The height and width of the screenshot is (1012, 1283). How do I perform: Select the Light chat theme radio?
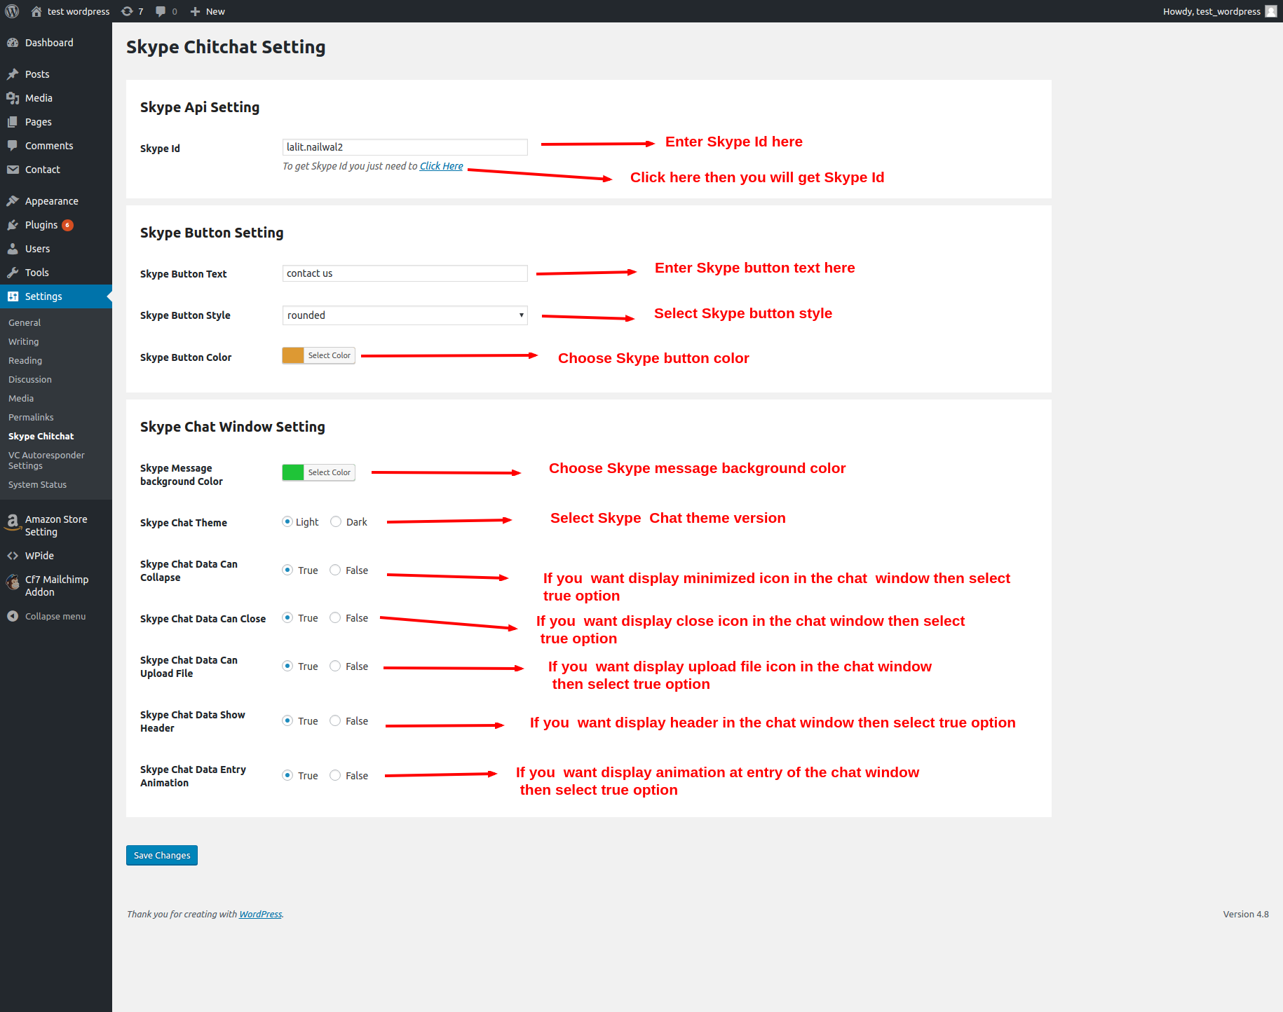point(287,521)
